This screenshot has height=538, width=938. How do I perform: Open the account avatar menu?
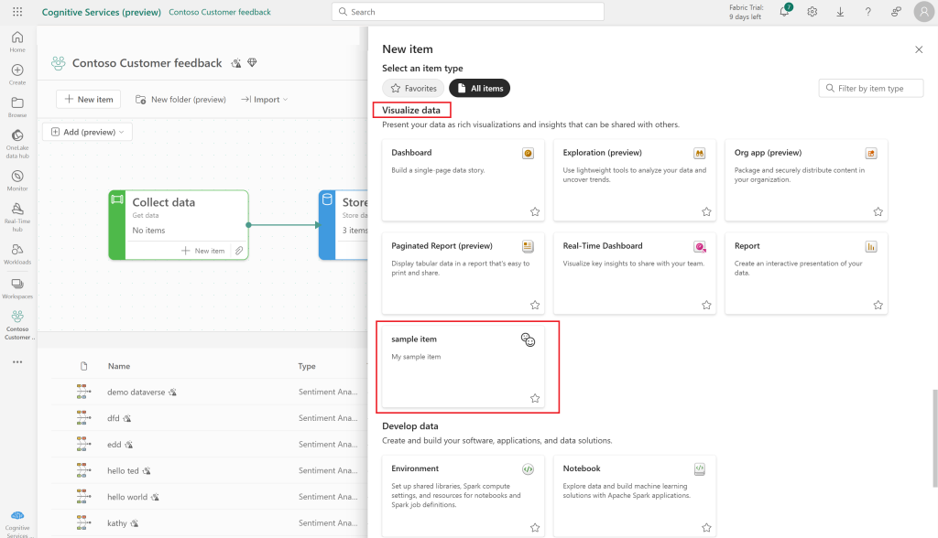click(923, 11)
